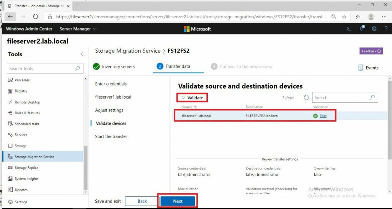The width and height of the screenshot is (392, 209).
Task: Click the Search Tools magnifier icon
Action: (77, 68)
